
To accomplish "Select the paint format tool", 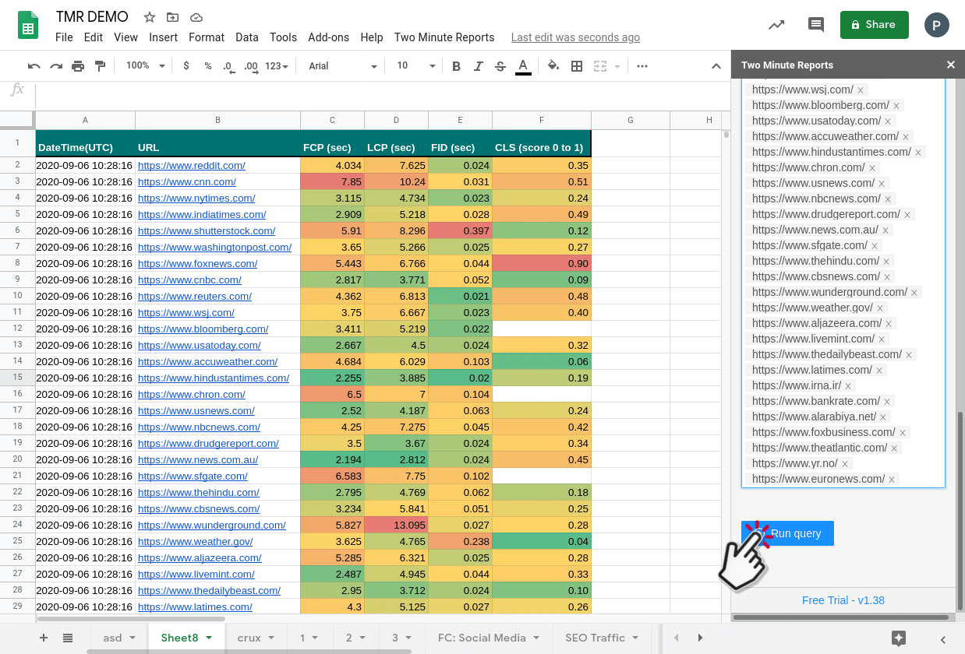I will pos(100,66).
